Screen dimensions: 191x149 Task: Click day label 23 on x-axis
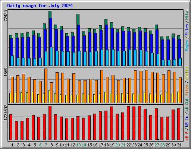134,145
